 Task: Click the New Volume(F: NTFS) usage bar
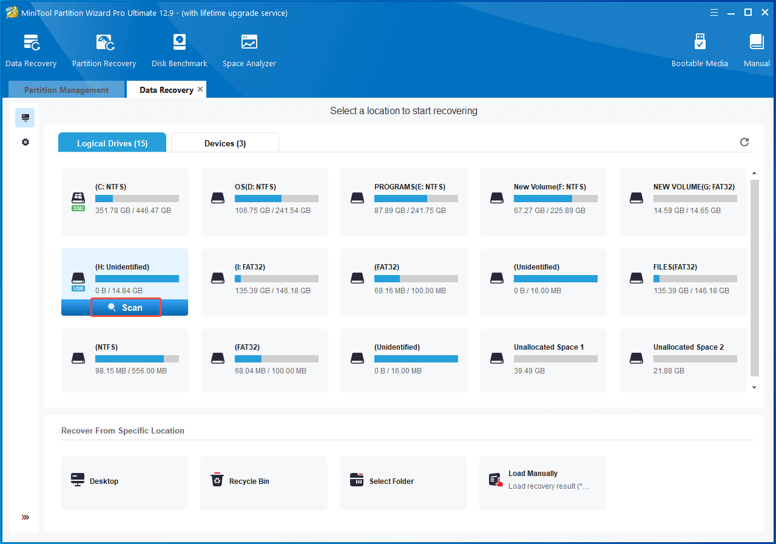pyautogui.click(x=556, y=199)
